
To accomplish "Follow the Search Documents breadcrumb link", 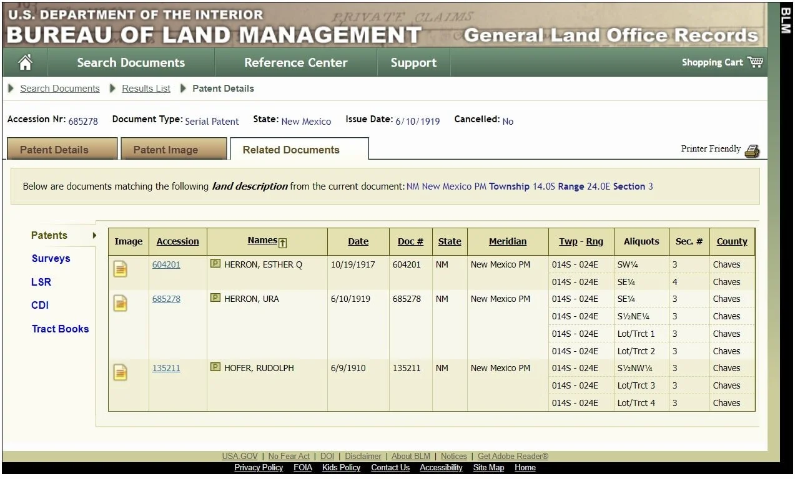I will (60, 89).
